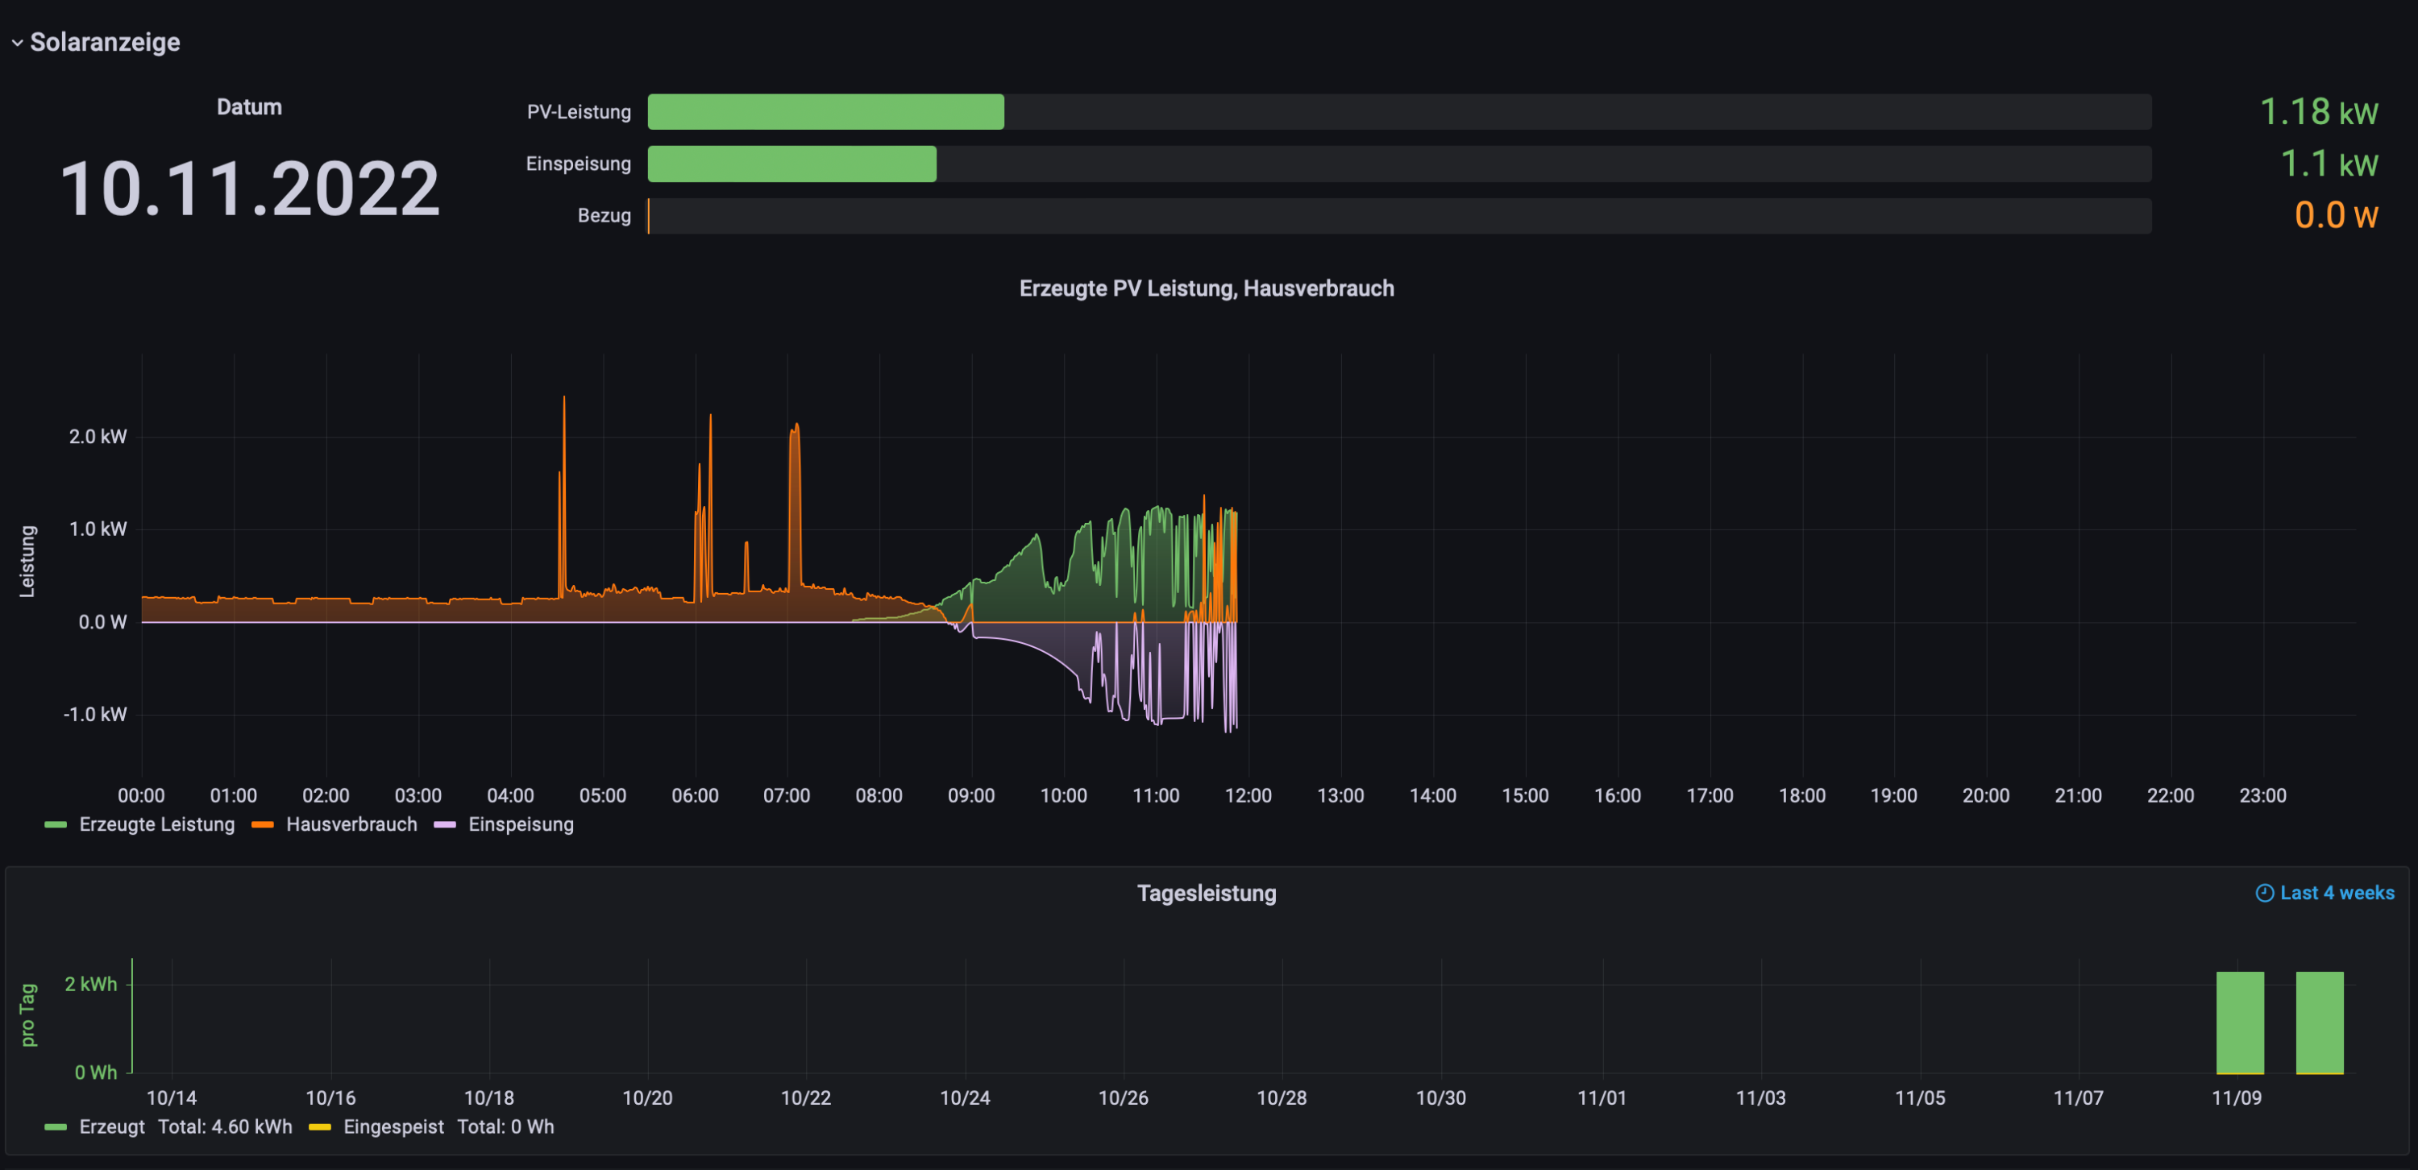
Task: Click the green Einspeisung gauge bar
Action: [x=791, y=164]
